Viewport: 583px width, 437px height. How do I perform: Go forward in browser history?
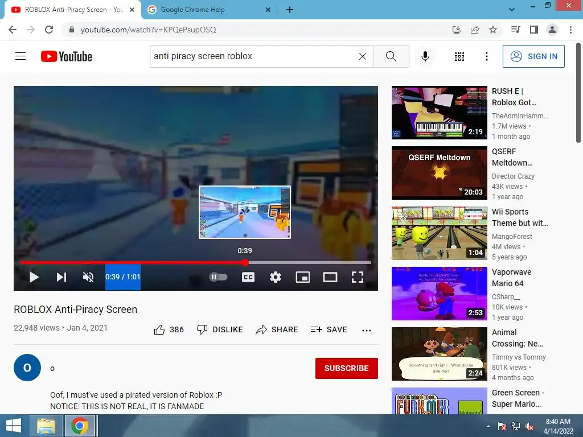(31, 30)
